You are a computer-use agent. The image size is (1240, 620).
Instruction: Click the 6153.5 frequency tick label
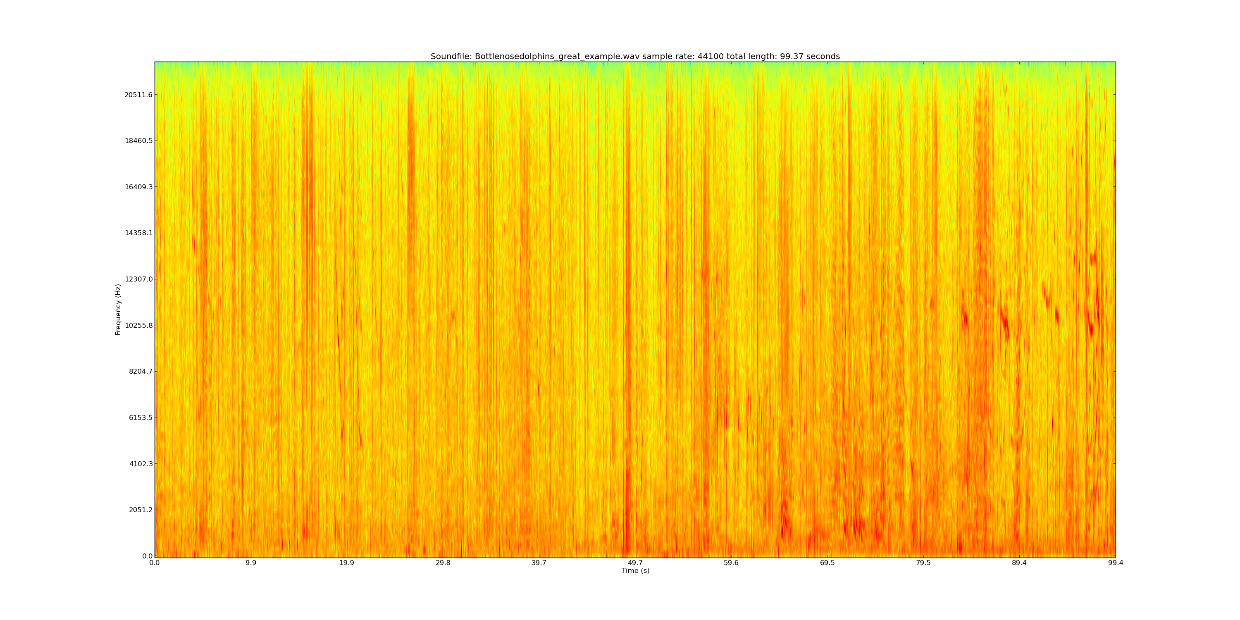click(140, 417)
